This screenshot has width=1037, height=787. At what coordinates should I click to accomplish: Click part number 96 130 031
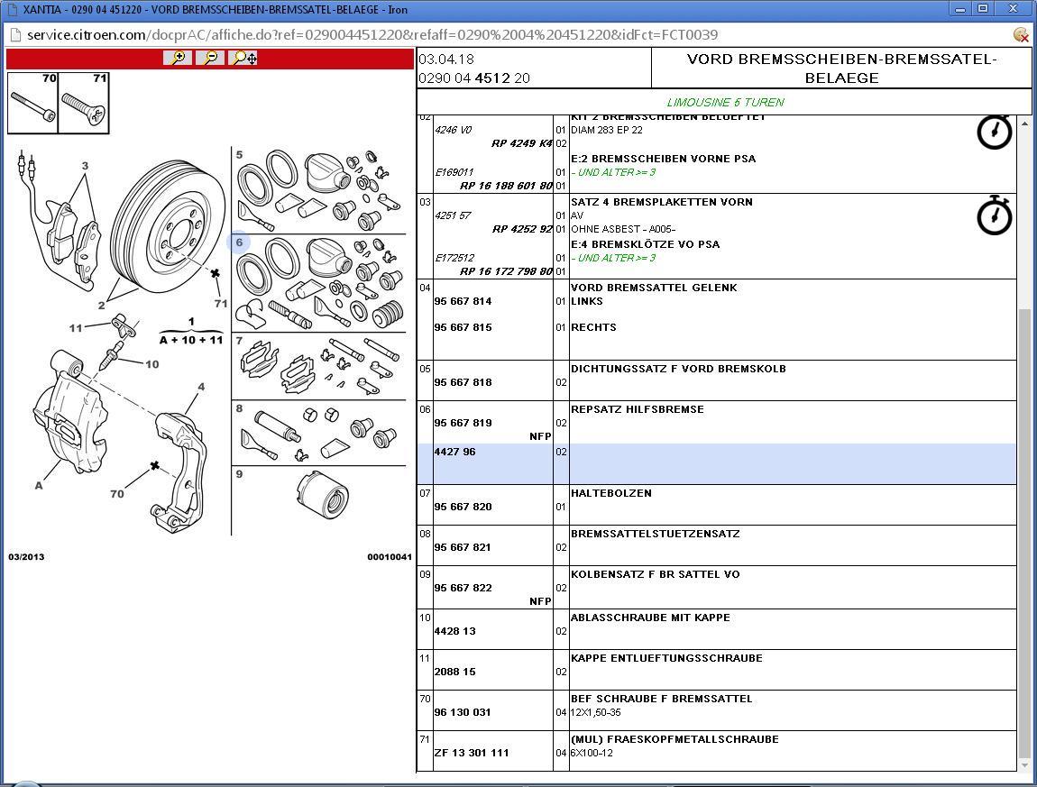point(463,712)
